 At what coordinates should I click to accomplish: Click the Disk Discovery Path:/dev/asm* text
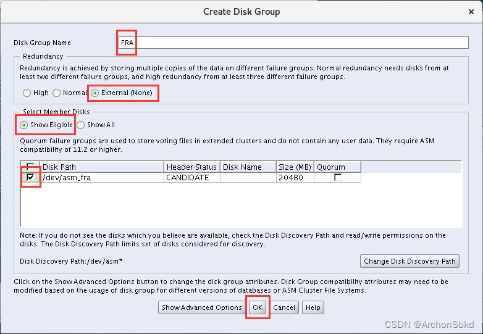[x=71, y=261]
